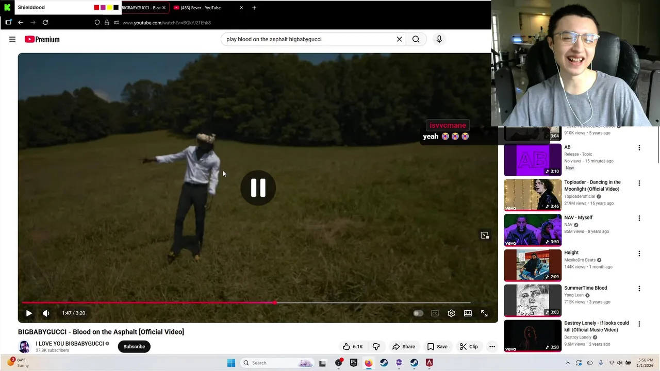Open the options menu for Dancing in the Moonlight
The width and height of the screenshot is (660, 371).
click(639, 183)
